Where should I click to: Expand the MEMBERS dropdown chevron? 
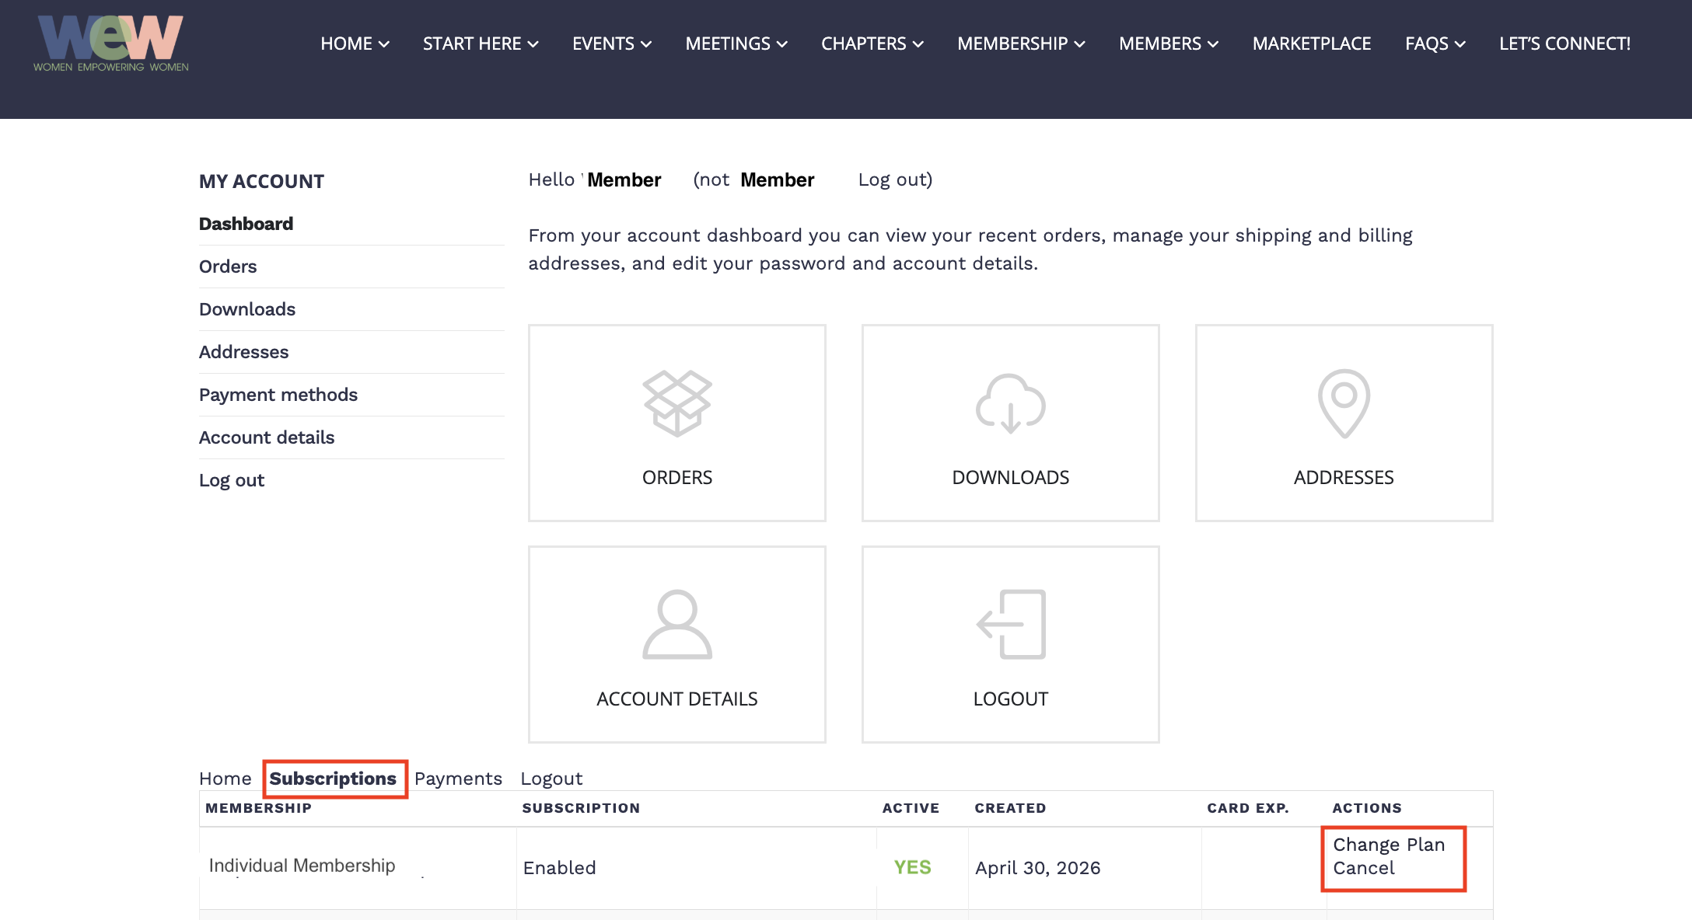1214,44
